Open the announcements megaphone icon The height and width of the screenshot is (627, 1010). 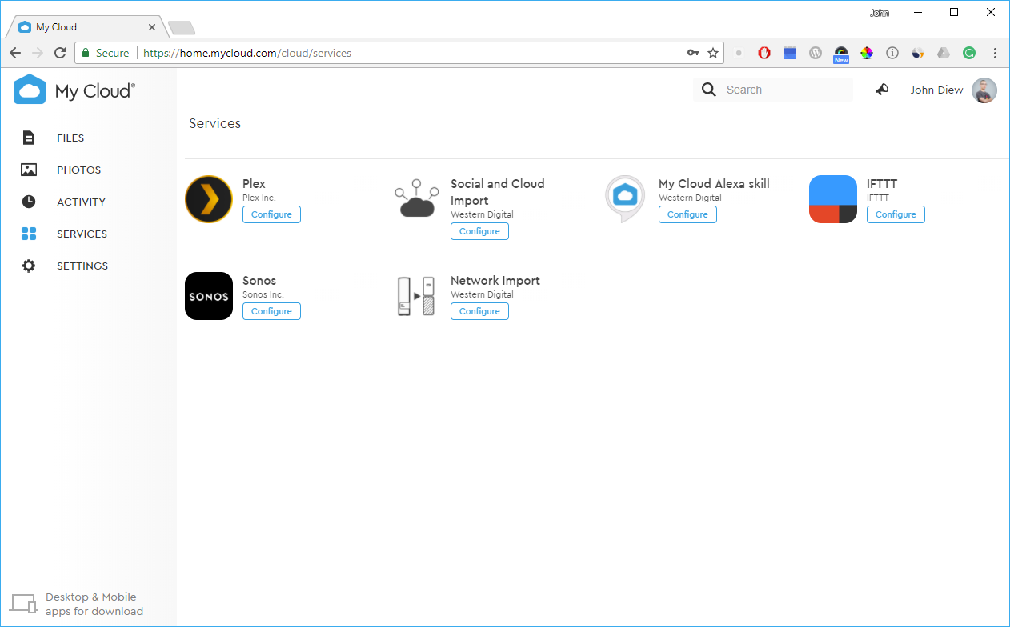click(882, 90)
